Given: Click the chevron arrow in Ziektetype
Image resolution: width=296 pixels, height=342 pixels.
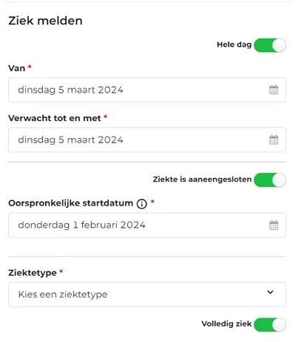Looking at the screenshot, I should pos(270,292).
